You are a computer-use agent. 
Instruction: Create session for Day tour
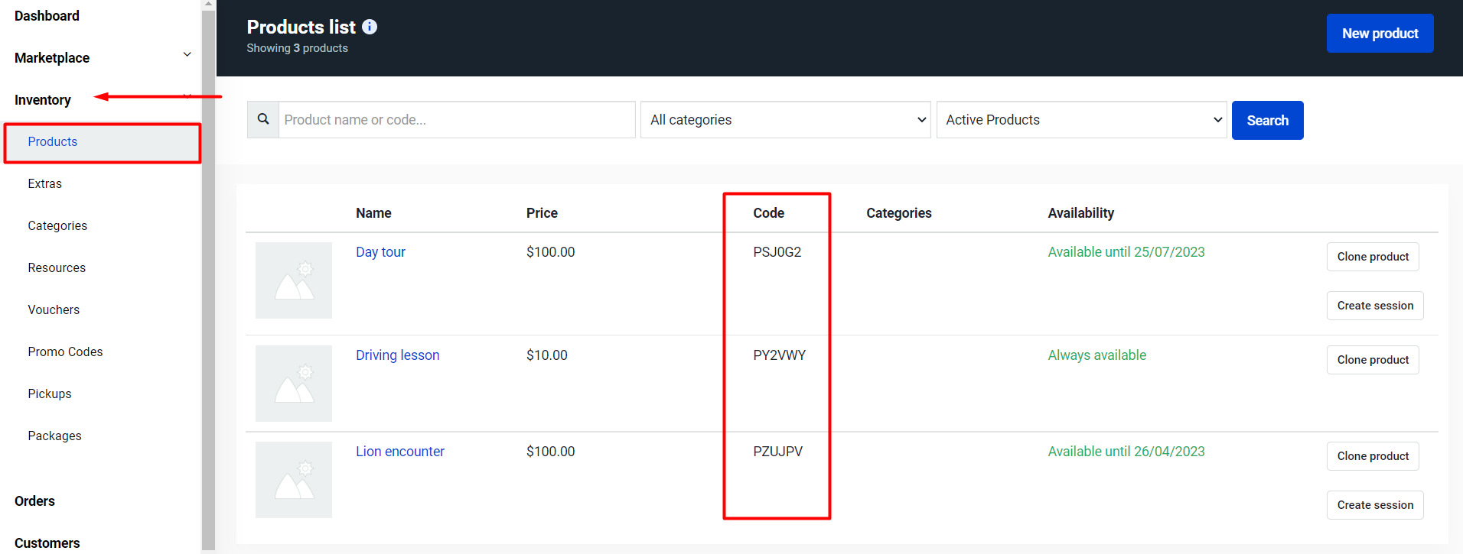click(x=1375, y=306)
